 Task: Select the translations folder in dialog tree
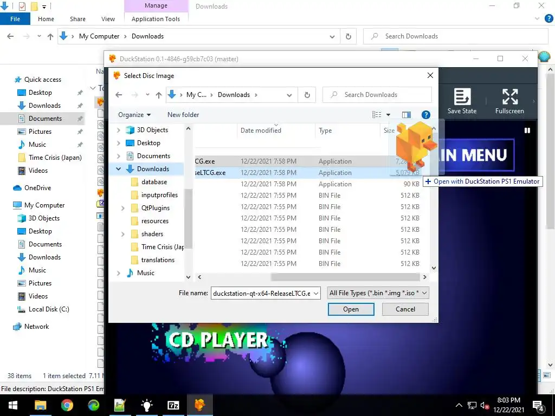[158, 260]
